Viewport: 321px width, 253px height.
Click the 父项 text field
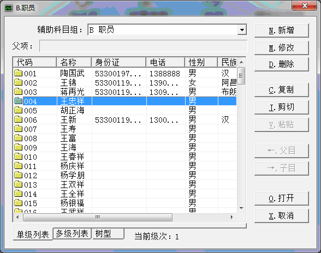[143, 46]
